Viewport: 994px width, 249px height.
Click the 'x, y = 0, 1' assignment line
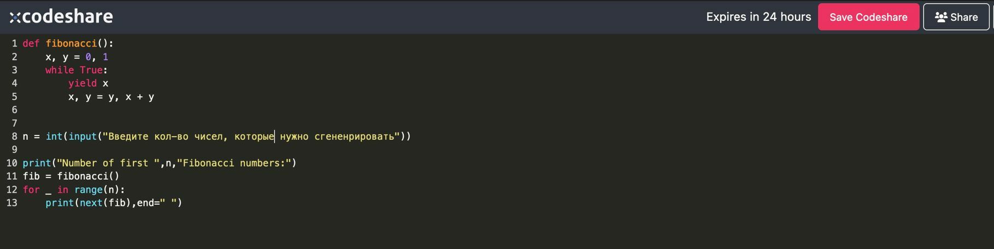[77, 57]
